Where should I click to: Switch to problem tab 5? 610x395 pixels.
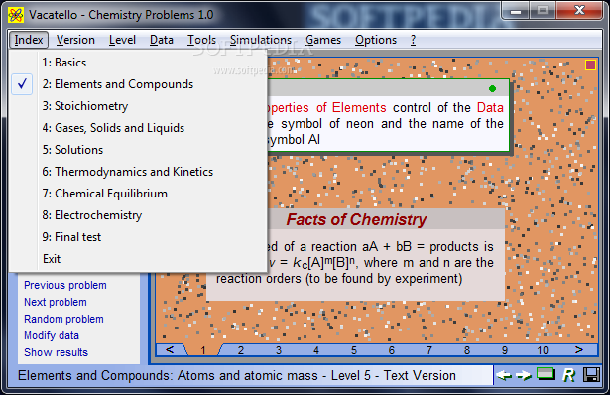tap(354, 350)
